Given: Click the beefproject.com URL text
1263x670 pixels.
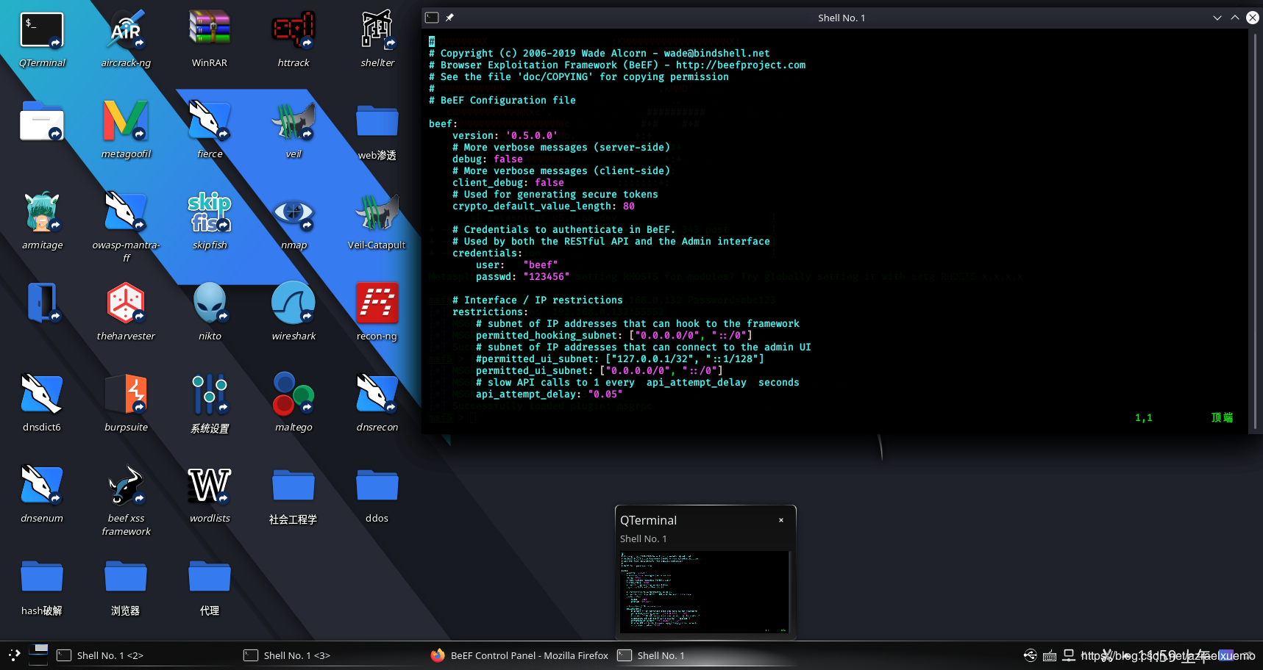Looking at the screenshot, I should click(741, 65).
